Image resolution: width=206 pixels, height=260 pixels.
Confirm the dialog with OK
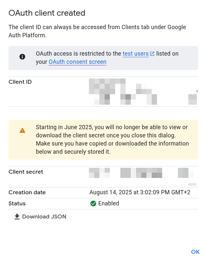tap(195, 251)
